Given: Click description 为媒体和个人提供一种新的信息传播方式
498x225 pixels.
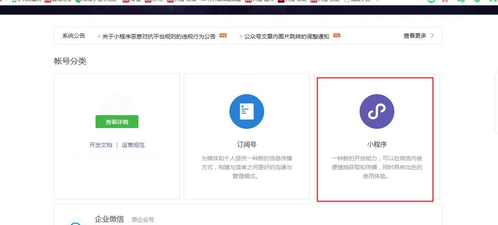Looking at the screenshot, I should coord(246,167).
